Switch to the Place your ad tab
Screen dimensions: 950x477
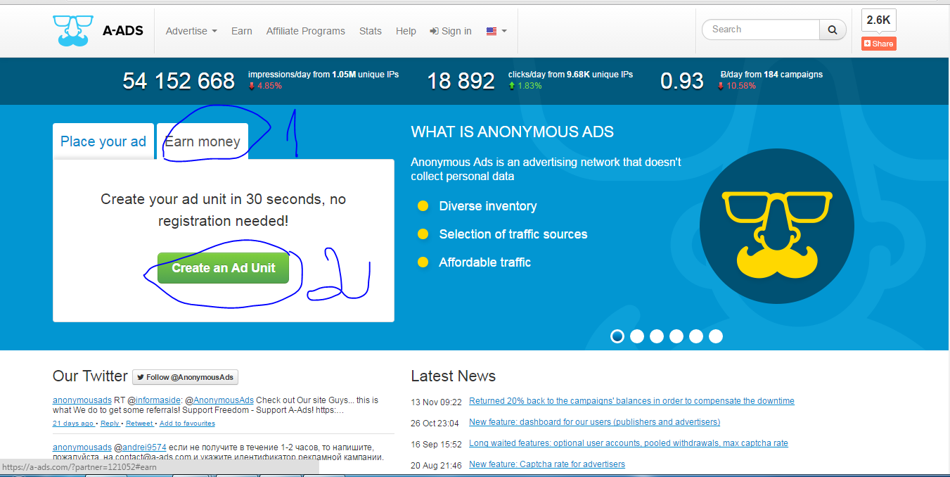[103, 141]
